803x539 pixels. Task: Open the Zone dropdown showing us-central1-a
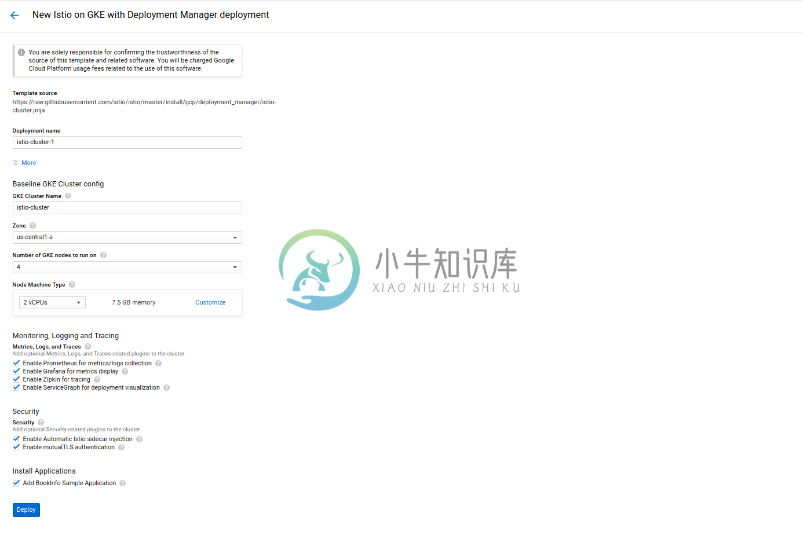[x=127, y=237]
